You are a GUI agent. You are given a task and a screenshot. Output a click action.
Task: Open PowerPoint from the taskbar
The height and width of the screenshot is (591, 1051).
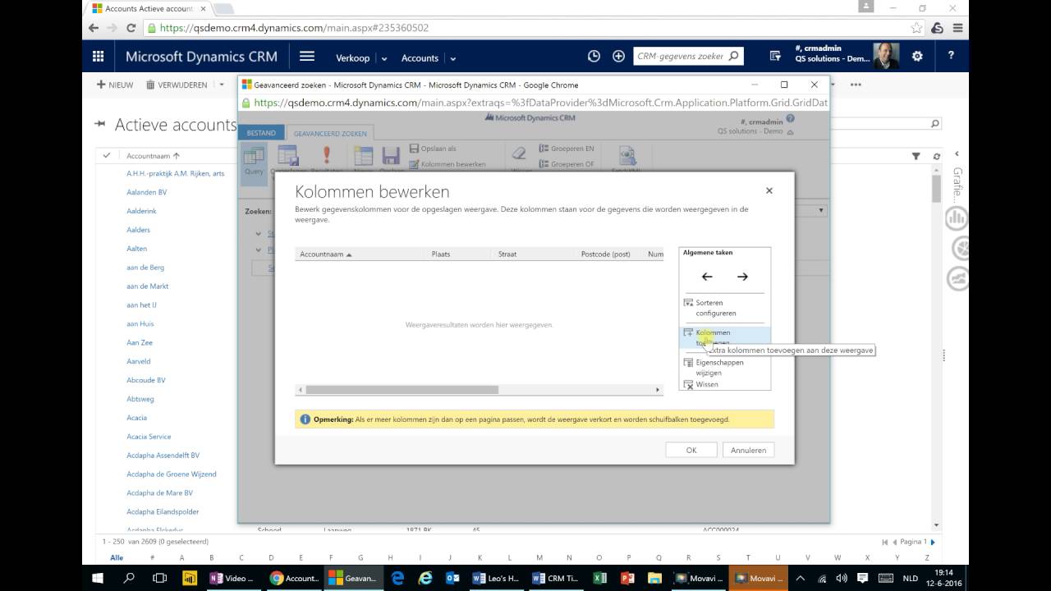[629, 578]
